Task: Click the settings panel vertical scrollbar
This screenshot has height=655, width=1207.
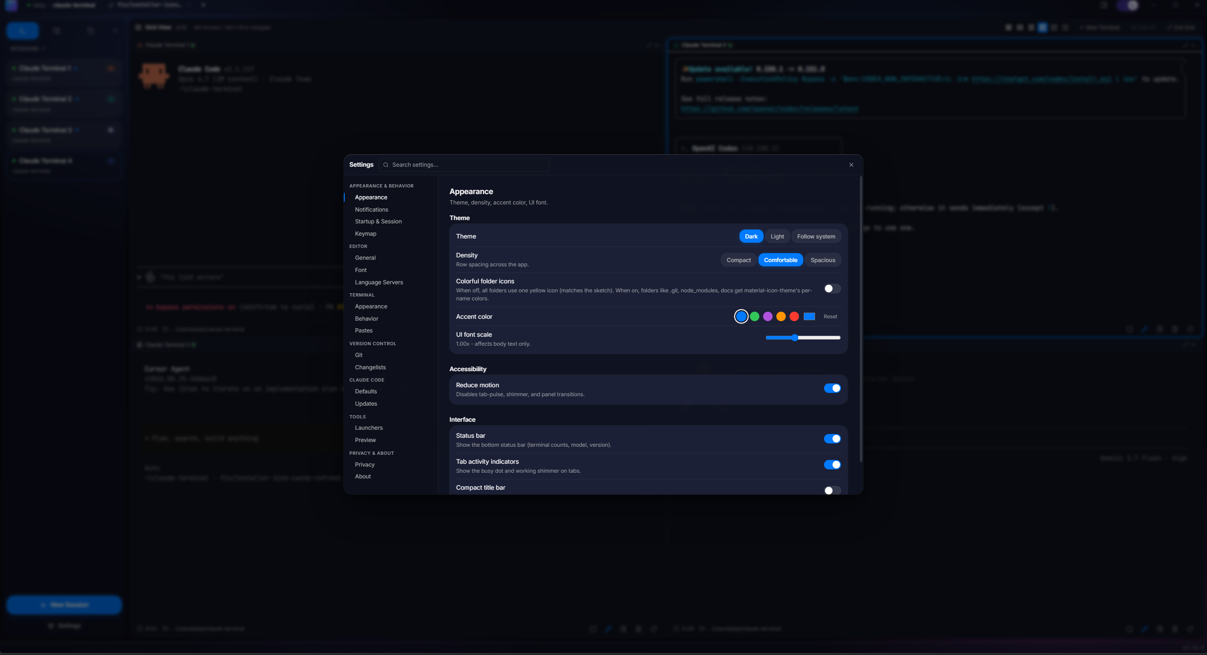Action: [x=861, y=319]
